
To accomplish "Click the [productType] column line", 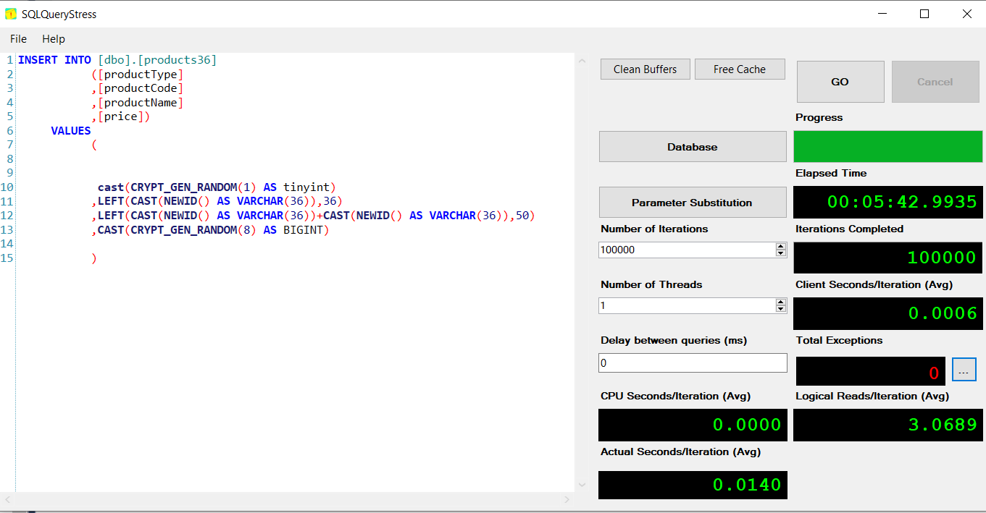I will [x=138, y=74].
